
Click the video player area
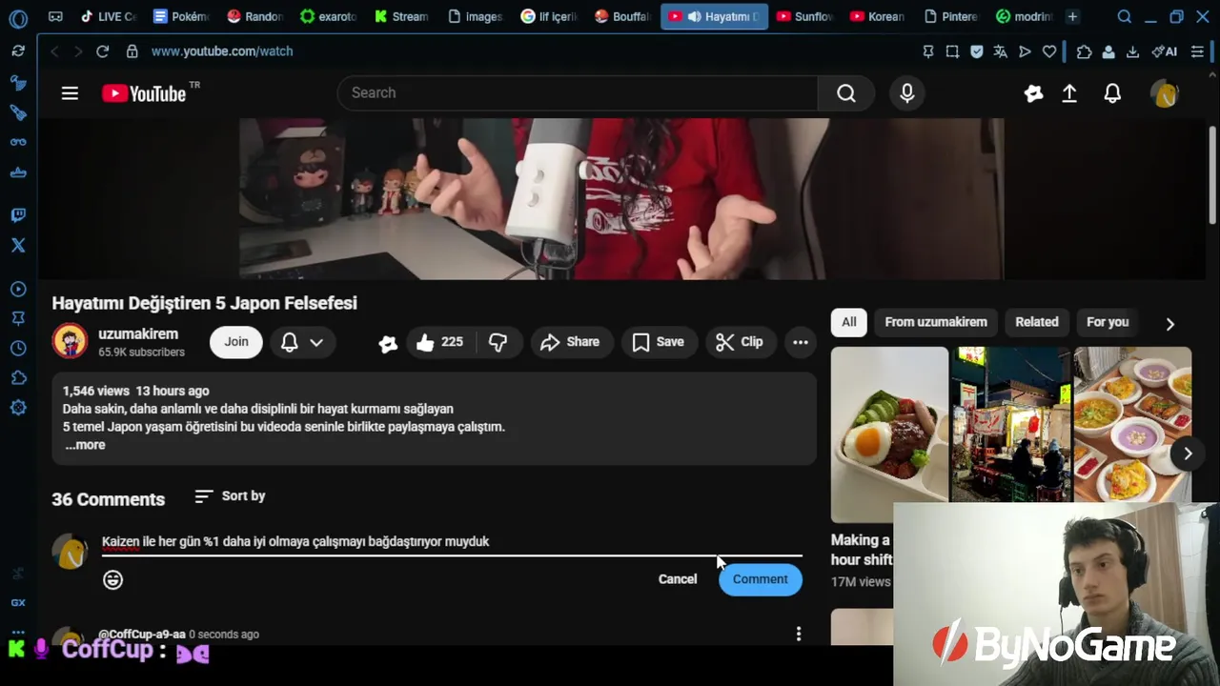pos(621,199)
